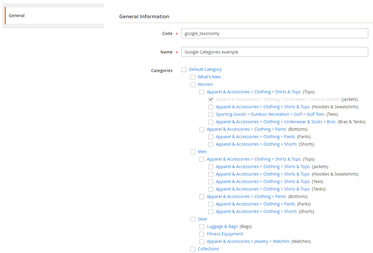Click the Underwear & Socks > Bras link

[276, 122]
